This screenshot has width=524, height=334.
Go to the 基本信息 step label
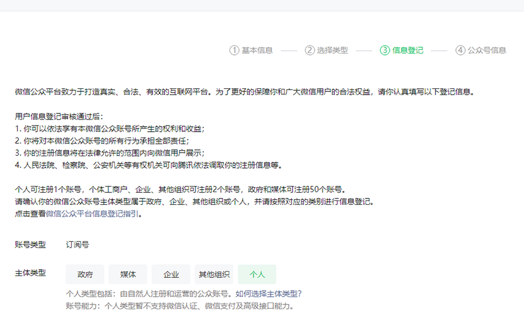pyautogui.click(x=257, y=50)
